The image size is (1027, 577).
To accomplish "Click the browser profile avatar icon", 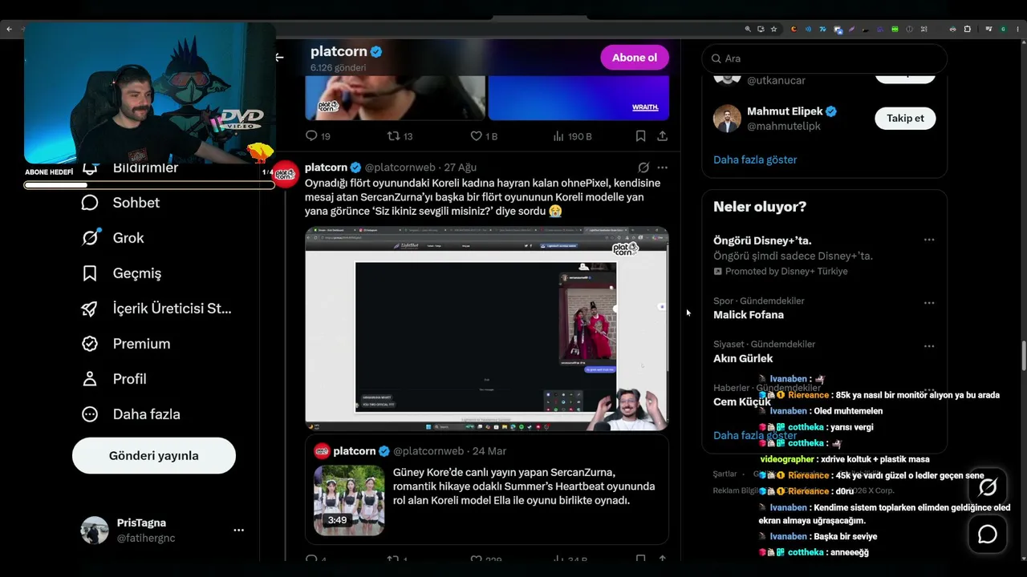I will [1002, 29].
